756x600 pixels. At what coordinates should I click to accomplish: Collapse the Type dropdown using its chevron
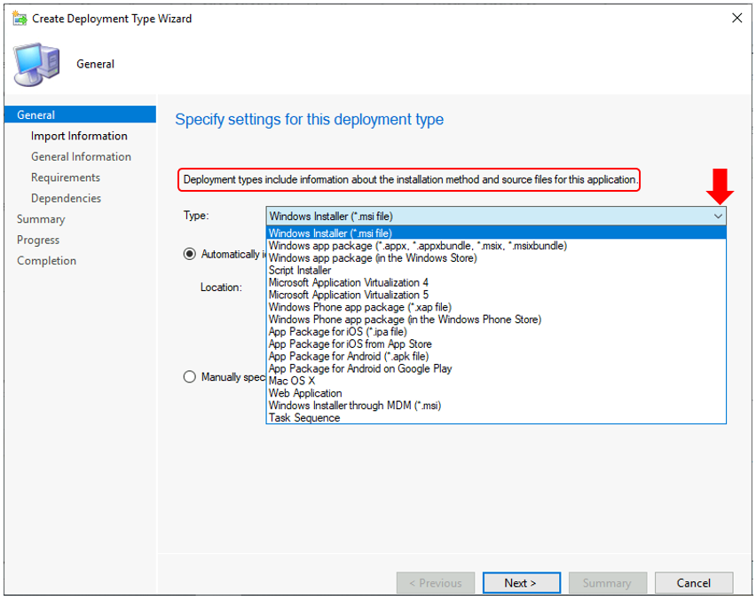click(718, 216)
